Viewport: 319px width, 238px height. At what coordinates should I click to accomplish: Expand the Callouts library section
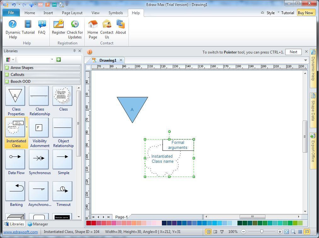[43, 74]
